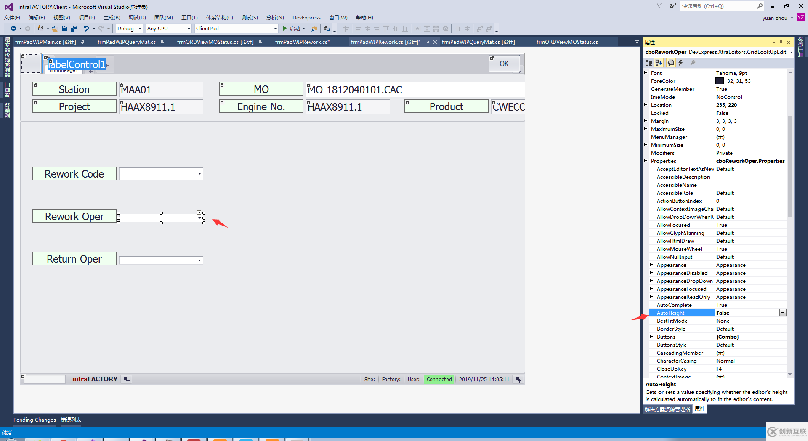
Task: Click the Redo toolbar icon
Action: click(x=101, y=29)
